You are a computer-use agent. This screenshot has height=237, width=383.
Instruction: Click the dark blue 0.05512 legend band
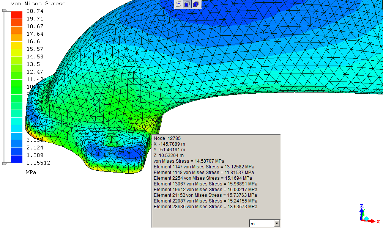coord(16,159)
